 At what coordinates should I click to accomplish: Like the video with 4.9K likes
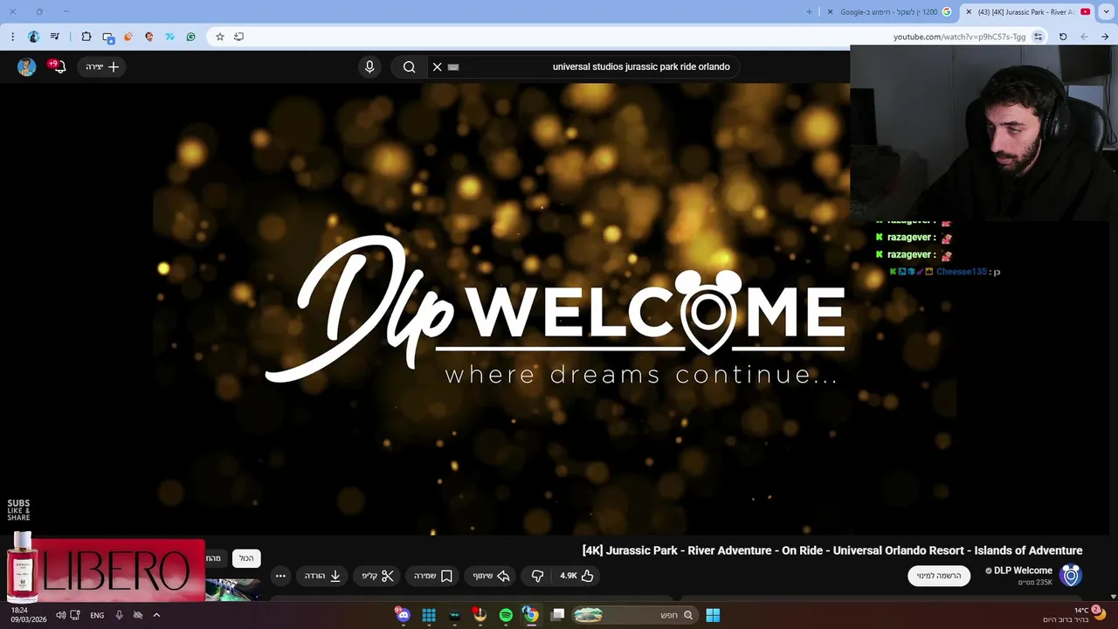point(577,576)
